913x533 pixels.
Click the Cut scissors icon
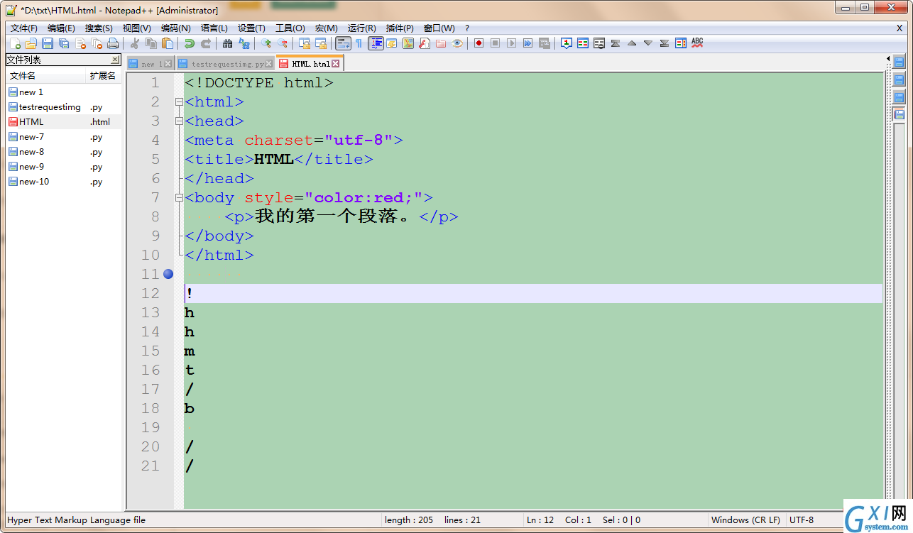point(134,43)
